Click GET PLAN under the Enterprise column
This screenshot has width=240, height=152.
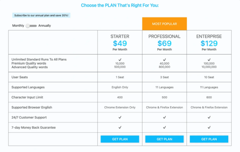pos(209,139)
